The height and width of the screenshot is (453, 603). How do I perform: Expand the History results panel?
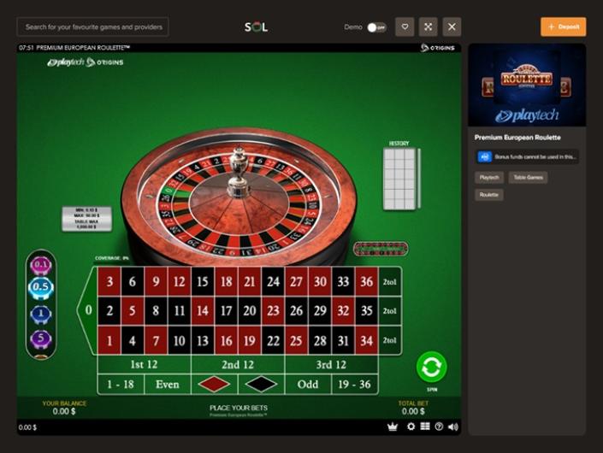point(401,179)
